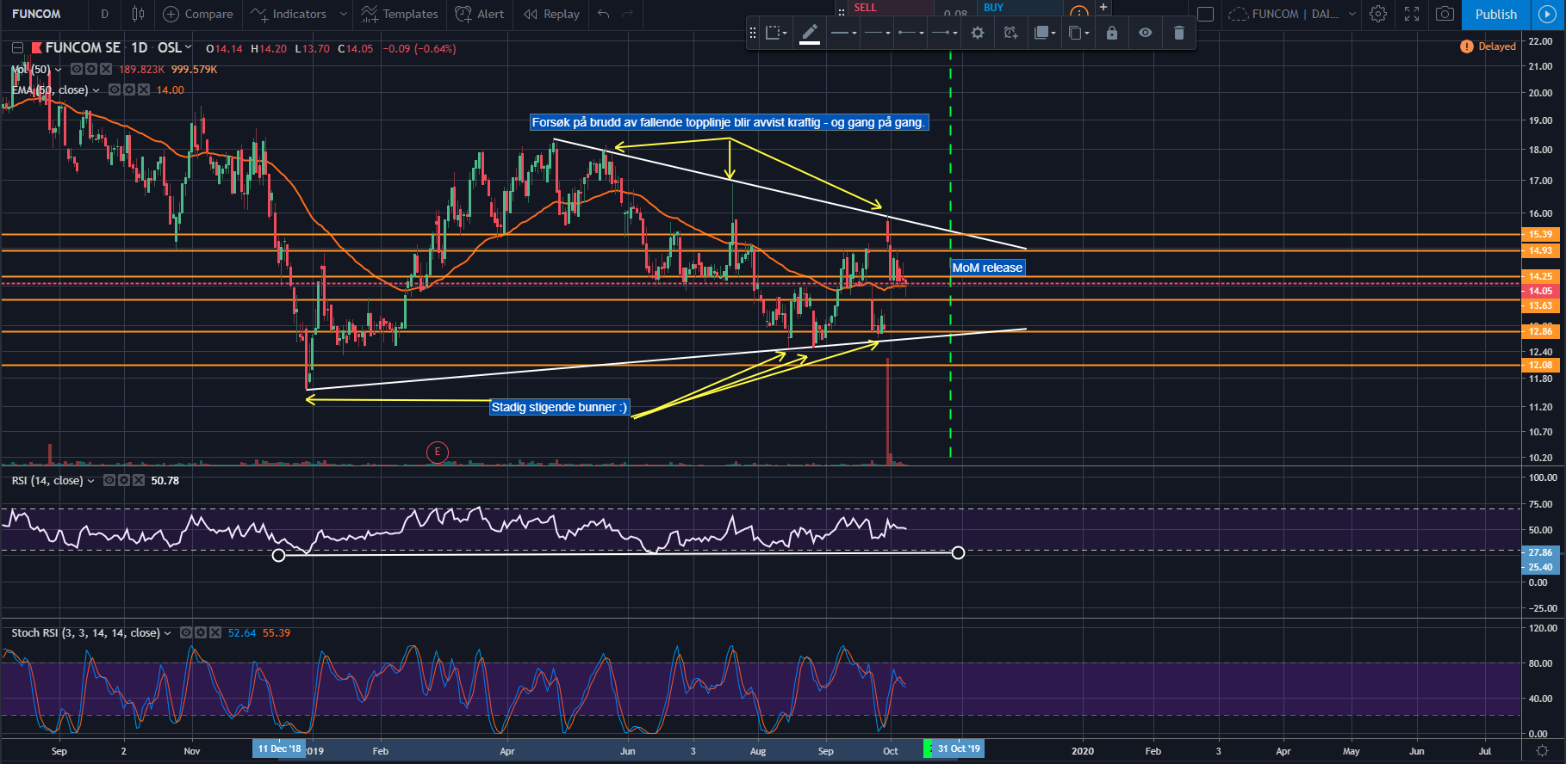This screenshot has height=764, width=1566.
Task: Open the line style dropdown
Action: point(877,33)
